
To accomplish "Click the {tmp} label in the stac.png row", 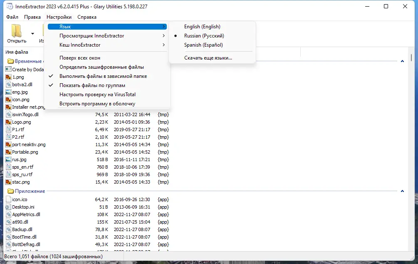I will (163, 182).
